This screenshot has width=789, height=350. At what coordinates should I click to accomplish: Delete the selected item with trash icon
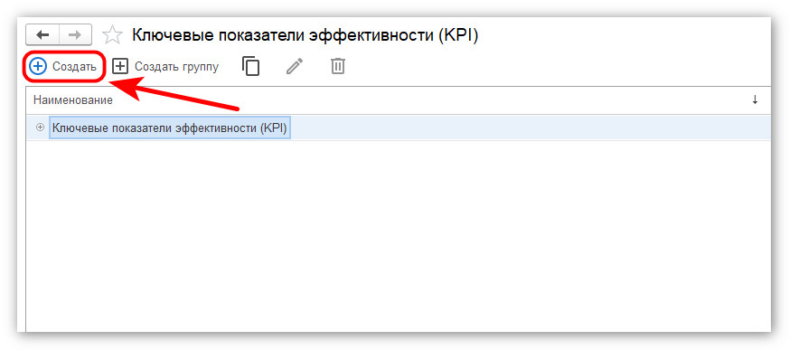(x=338, y=66)
